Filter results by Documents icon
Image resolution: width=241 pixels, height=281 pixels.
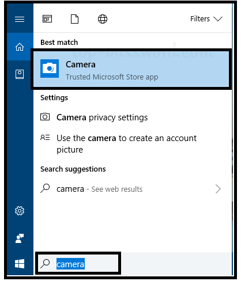74,19
